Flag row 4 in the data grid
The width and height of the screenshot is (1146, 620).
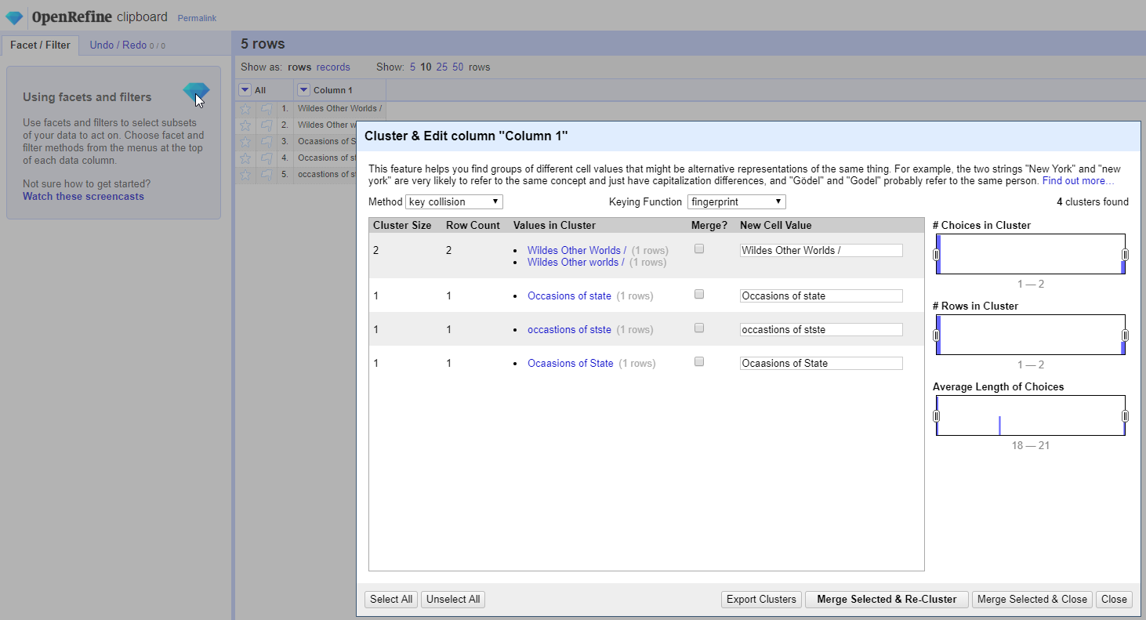(x=267, y=158)
